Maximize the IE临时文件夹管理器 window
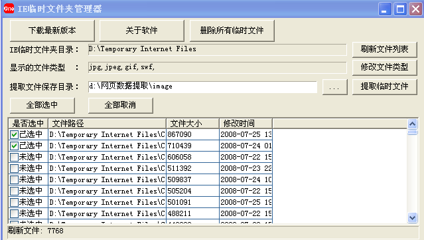The image size is (424, 240). tap(400, 9)
